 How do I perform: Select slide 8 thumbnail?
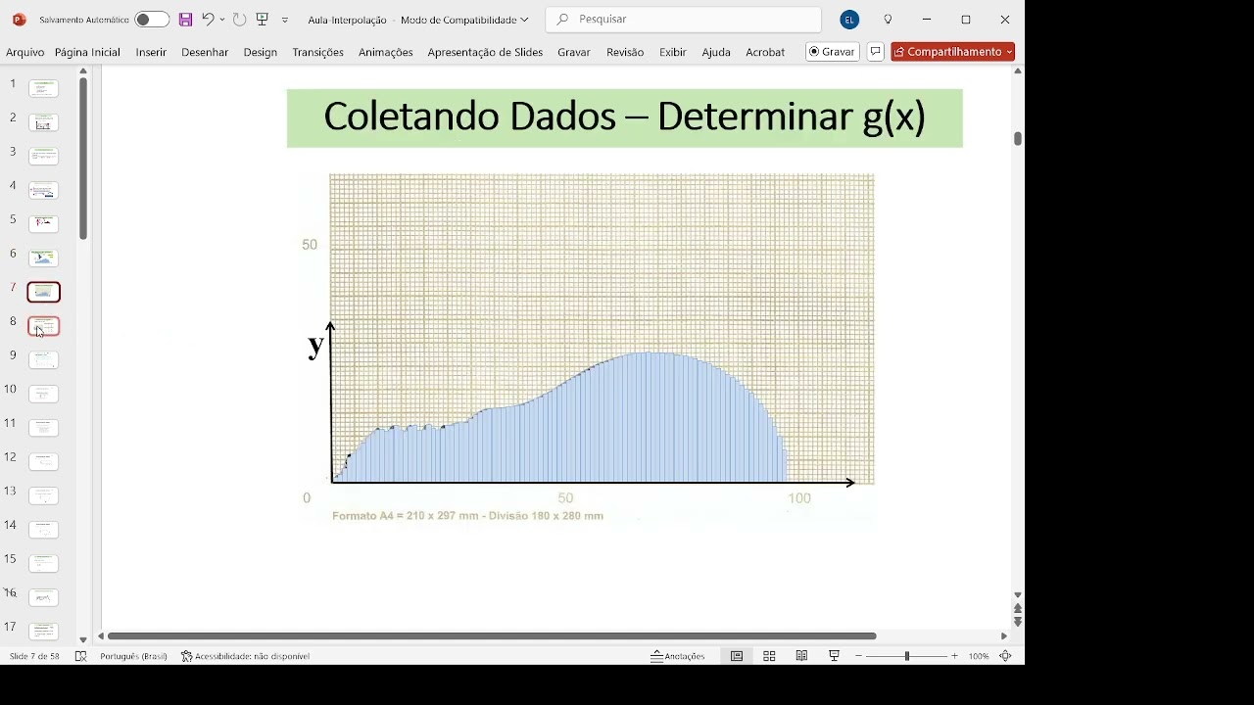43,326
